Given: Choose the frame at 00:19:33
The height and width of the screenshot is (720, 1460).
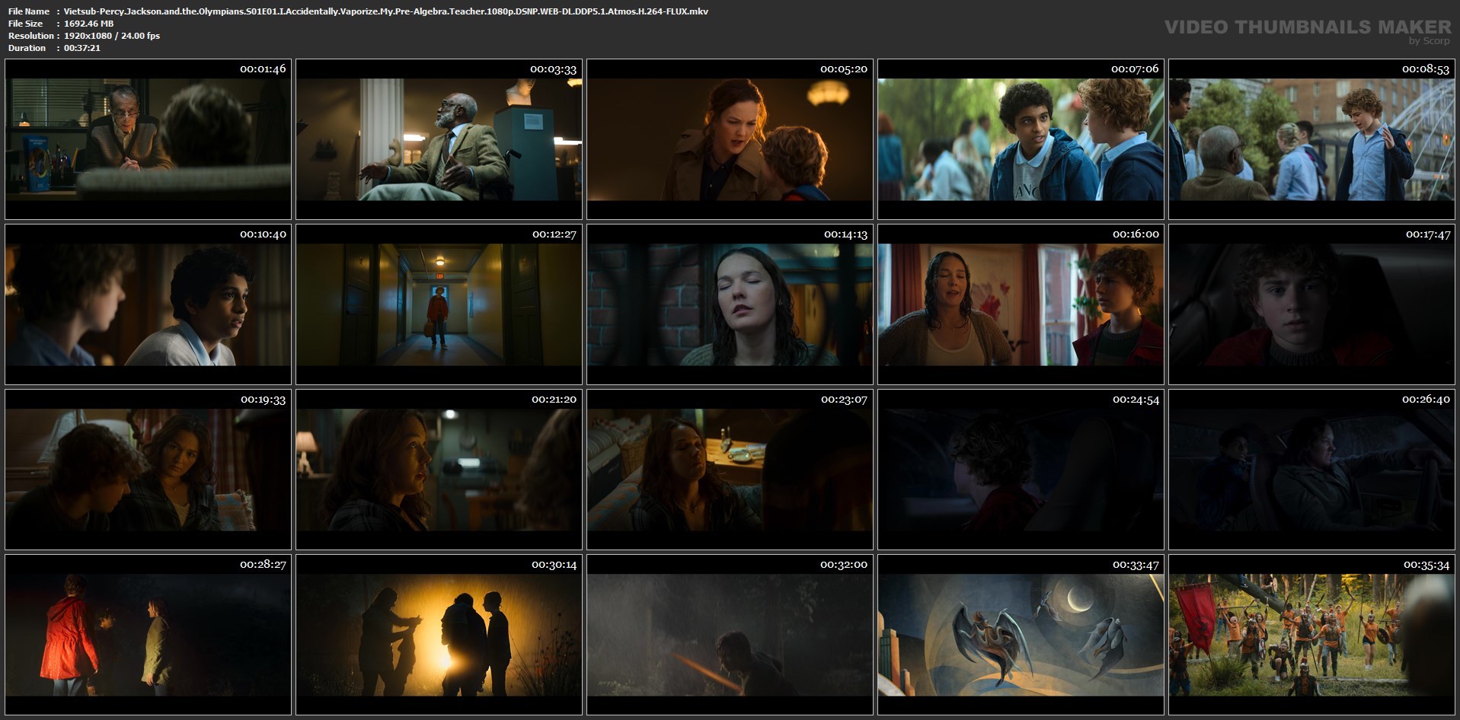Looking at the screenshot, I should (148, 470).
